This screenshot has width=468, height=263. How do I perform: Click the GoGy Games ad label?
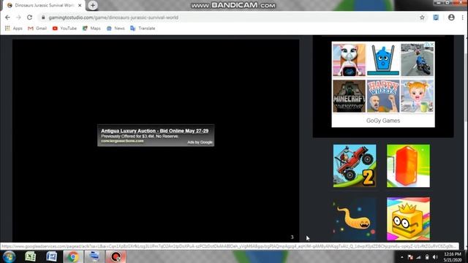click(x=383, y=121)
